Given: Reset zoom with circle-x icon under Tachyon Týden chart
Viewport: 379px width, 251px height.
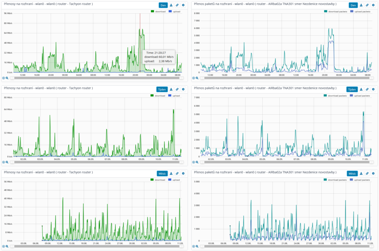Looking at the screenshot, I should click(x=4, y=162).
